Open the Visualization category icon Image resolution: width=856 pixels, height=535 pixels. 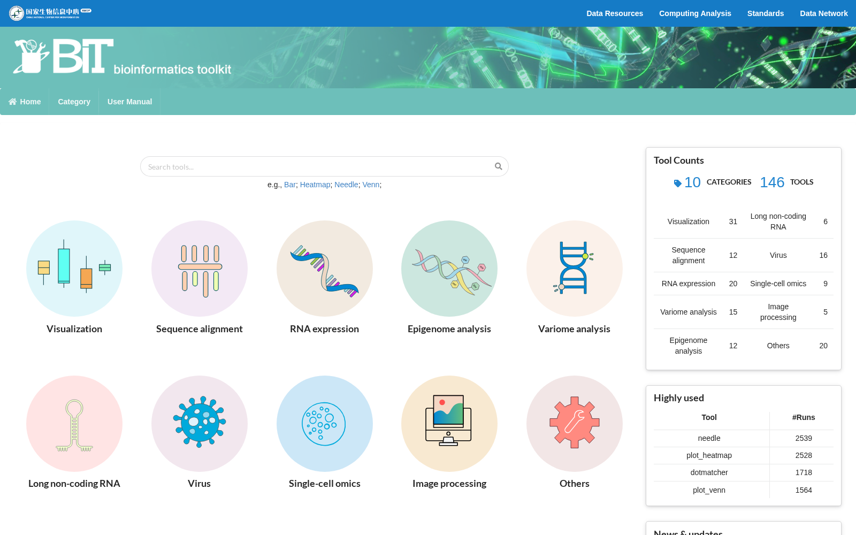click(74, 269)
